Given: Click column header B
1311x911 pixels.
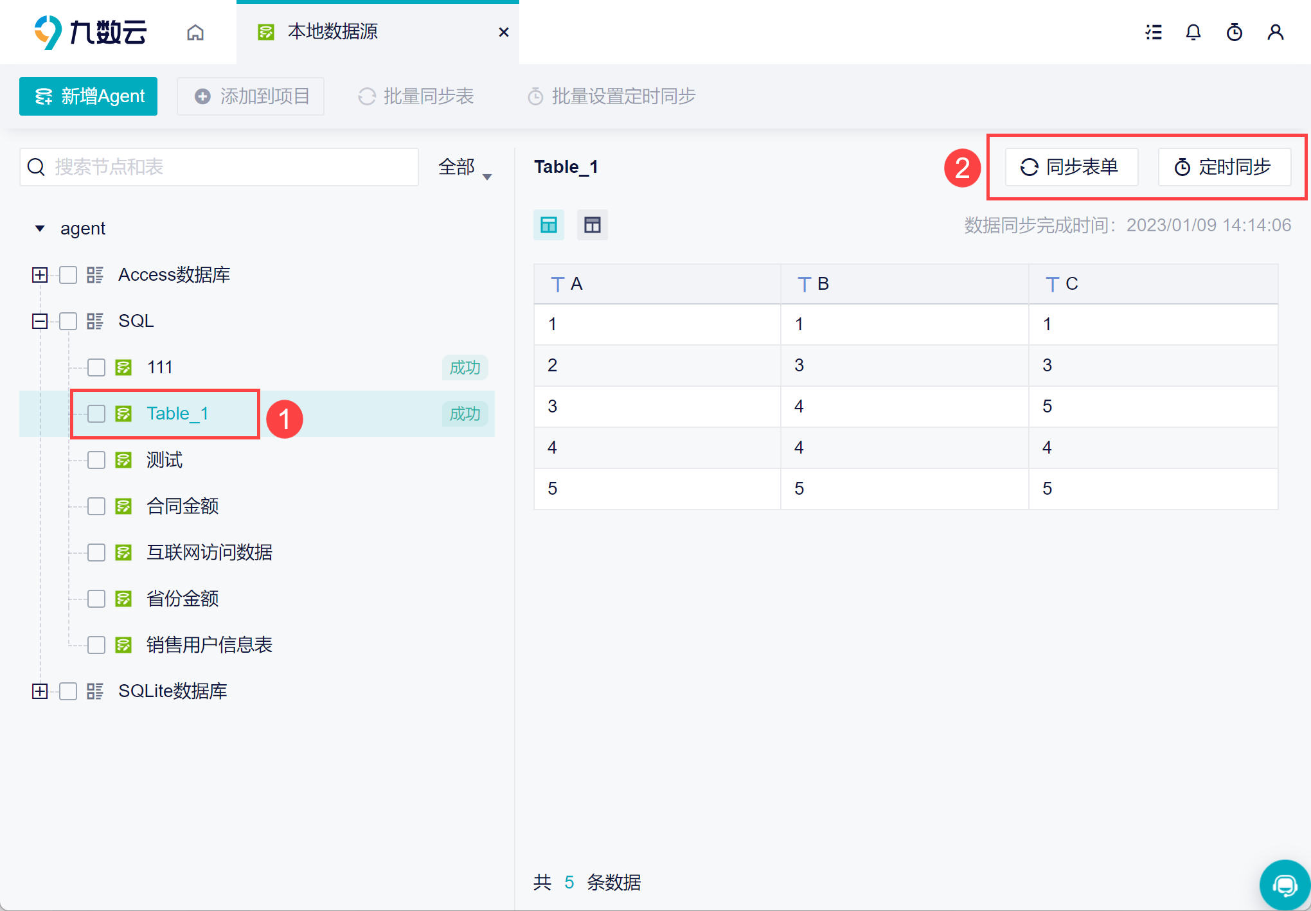Looking at the screenshot, I should click(x=905, y=284).
